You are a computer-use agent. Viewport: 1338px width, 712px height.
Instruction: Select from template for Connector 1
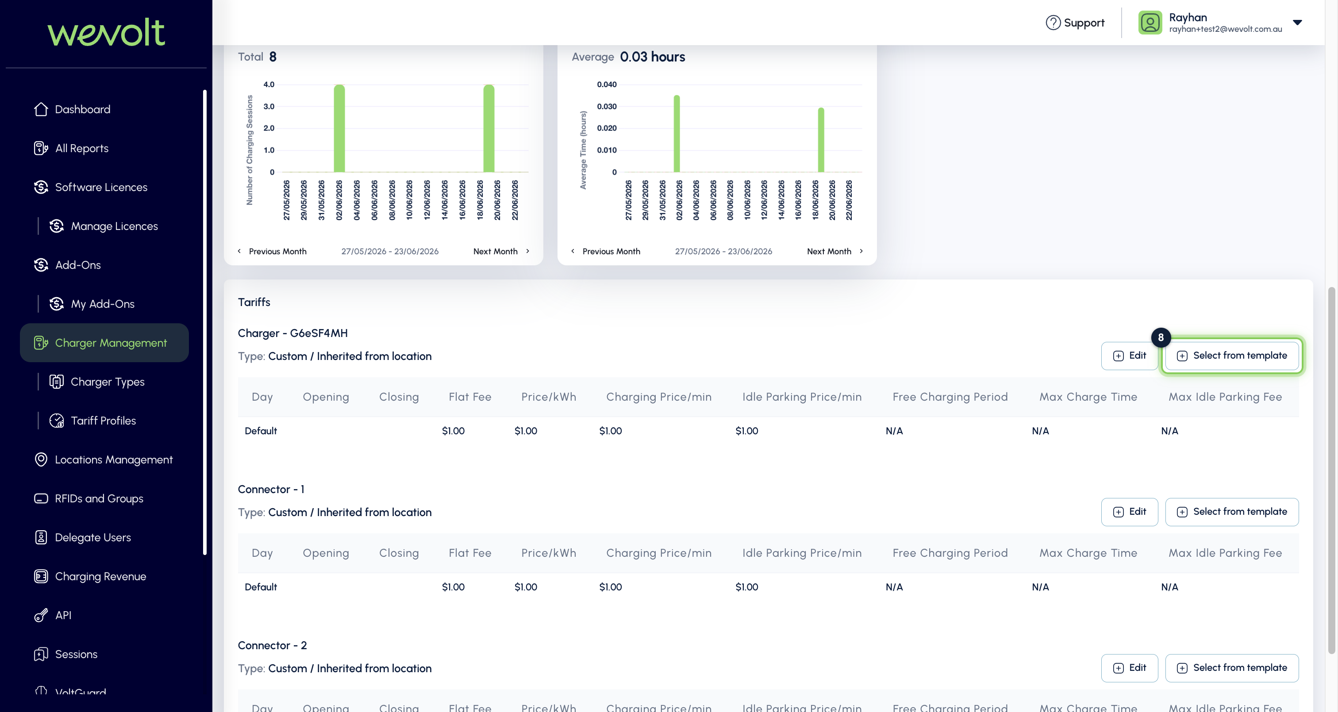1231,512
